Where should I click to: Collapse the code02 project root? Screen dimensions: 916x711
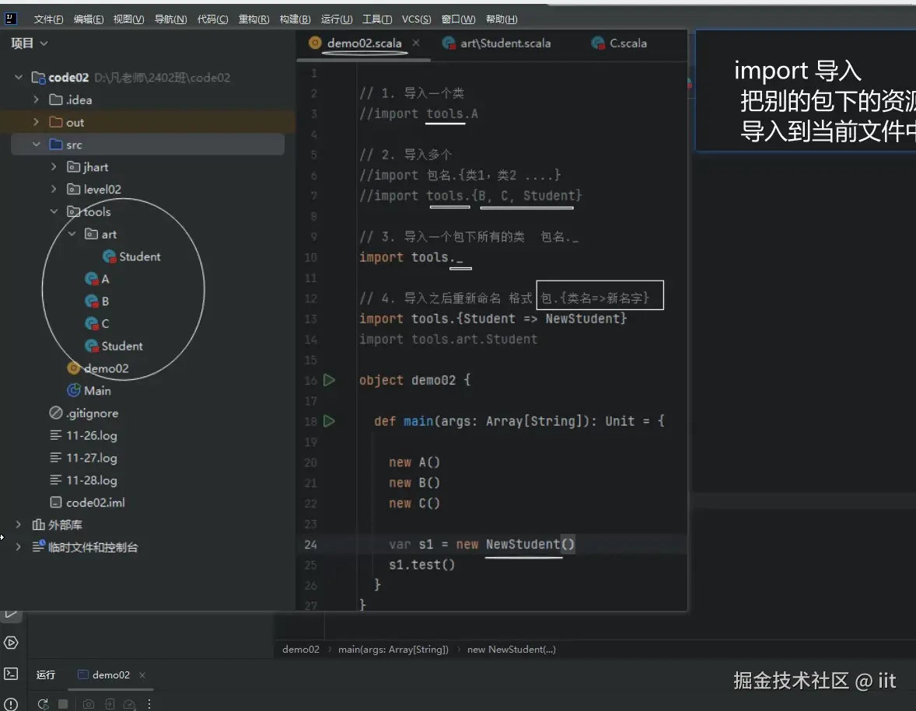(19, 77)
